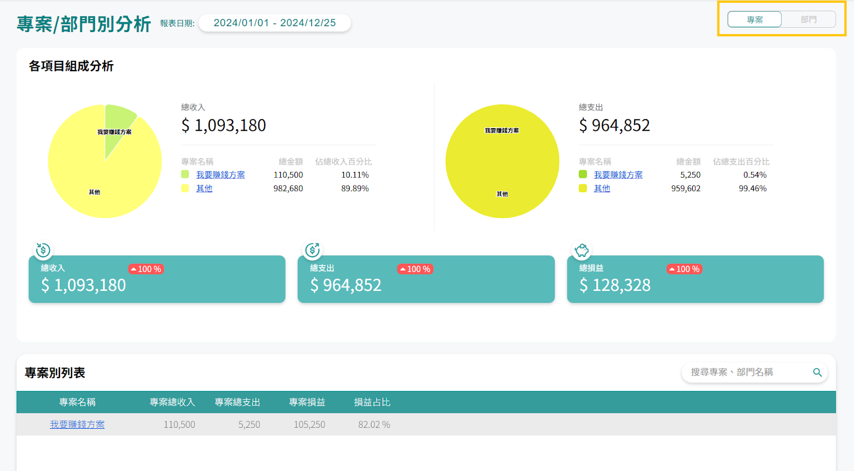
Task: Click 82.02 % cell in project table
Action: click(x=374, y=425)
